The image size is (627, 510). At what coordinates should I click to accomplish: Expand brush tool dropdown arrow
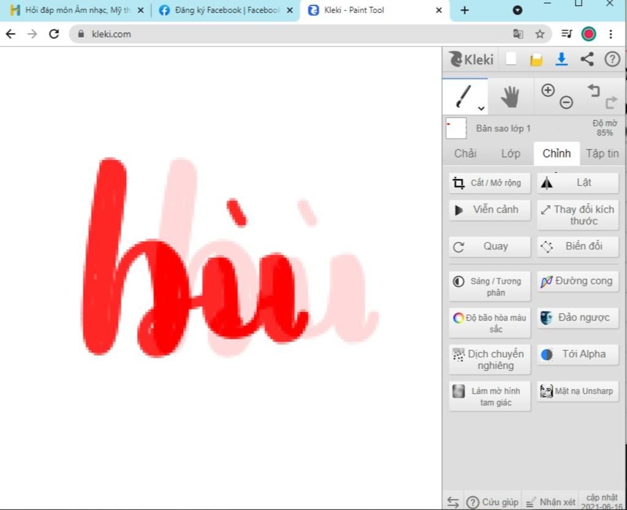tap(481, 108)
